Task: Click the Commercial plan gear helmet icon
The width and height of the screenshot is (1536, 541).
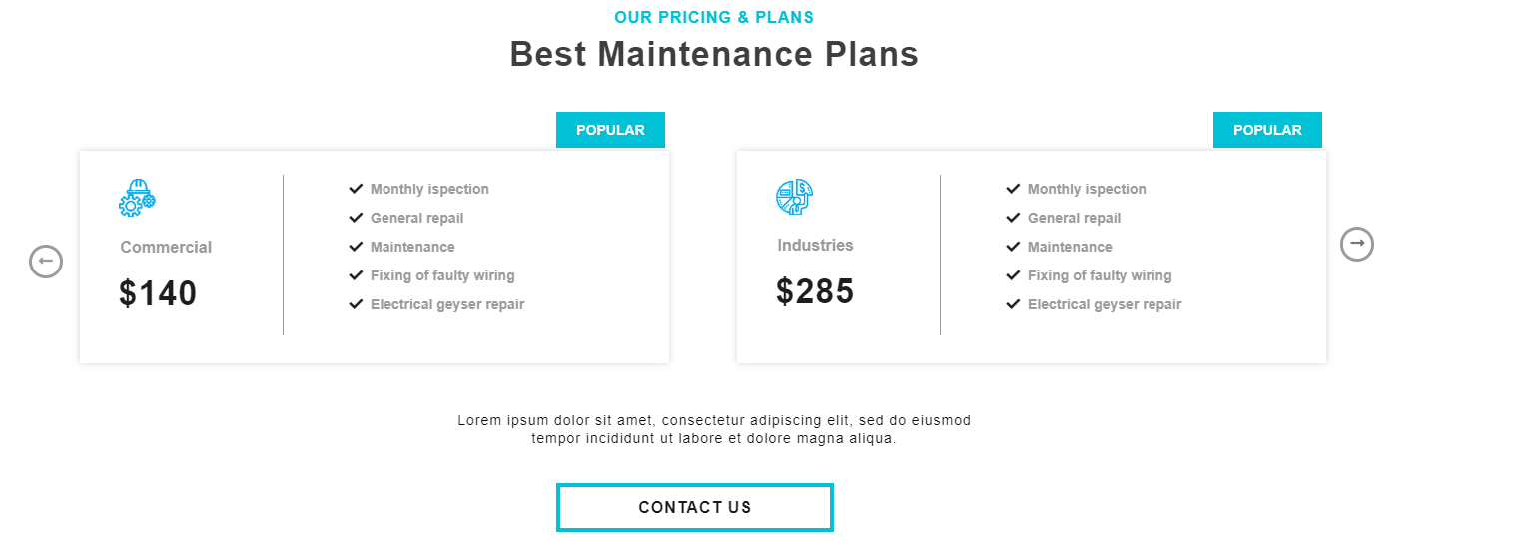Action: pyautogui.click(x=137, y=198)
